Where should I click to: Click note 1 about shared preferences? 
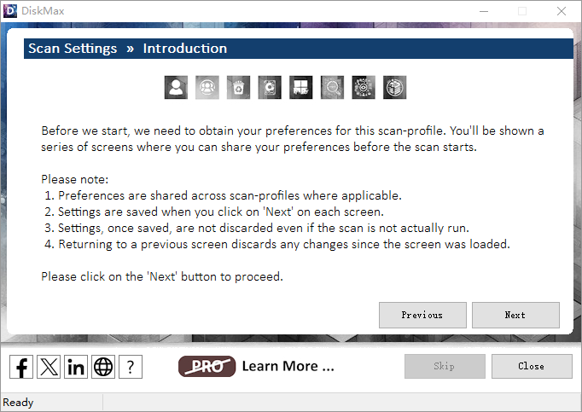(223, 195)
